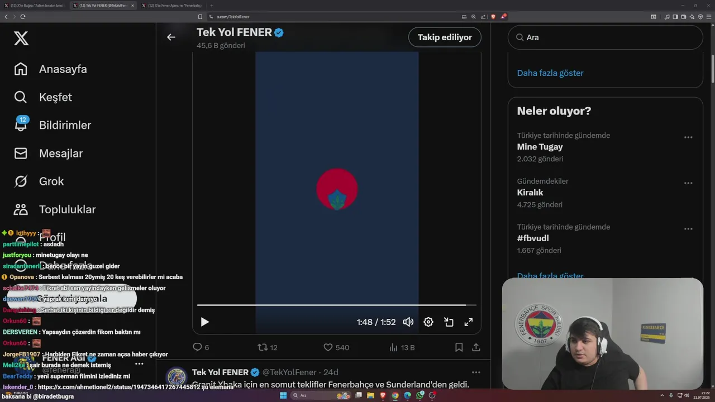Image resolution: width=715 pixels, height=402 pixels.
Task: Click the zoom magnifier icon in address bar
Action: click(x=474, y=17)
